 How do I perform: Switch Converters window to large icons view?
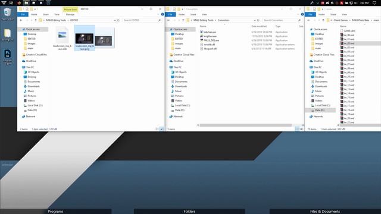pyautogui.click(x=301, y=129)
